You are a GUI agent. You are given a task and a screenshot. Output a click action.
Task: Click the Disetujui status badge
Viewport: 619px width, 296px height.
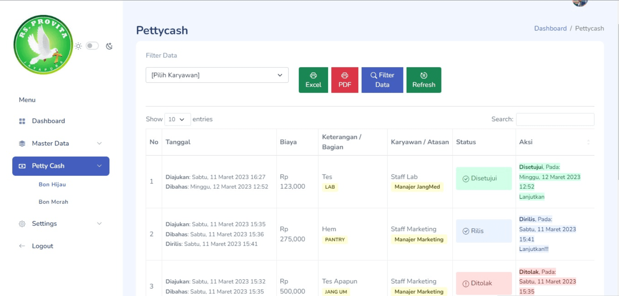(x=484, y=178)
